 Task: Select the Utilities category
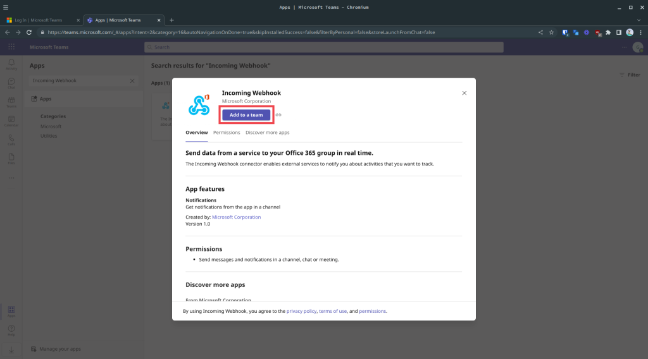tap(49, 136)
